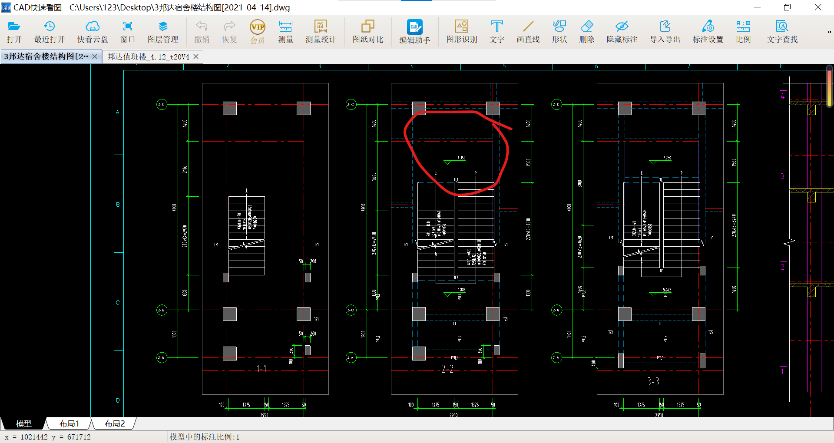
Task: Expand the toolbar overflow chevron
Action: coord(829,32)
